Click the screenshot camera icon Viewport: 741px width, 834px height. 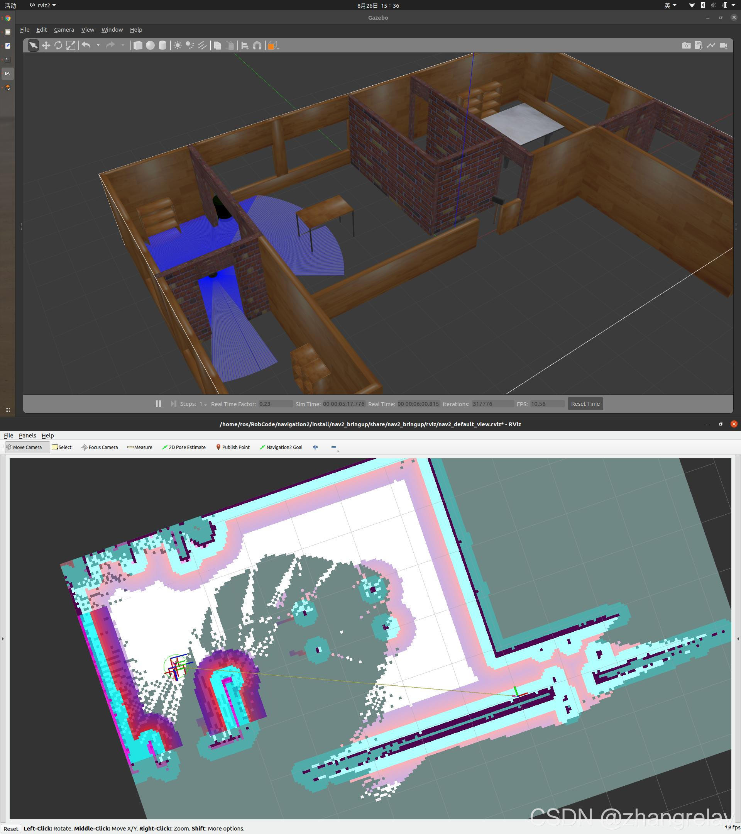(x=686, y=45)
